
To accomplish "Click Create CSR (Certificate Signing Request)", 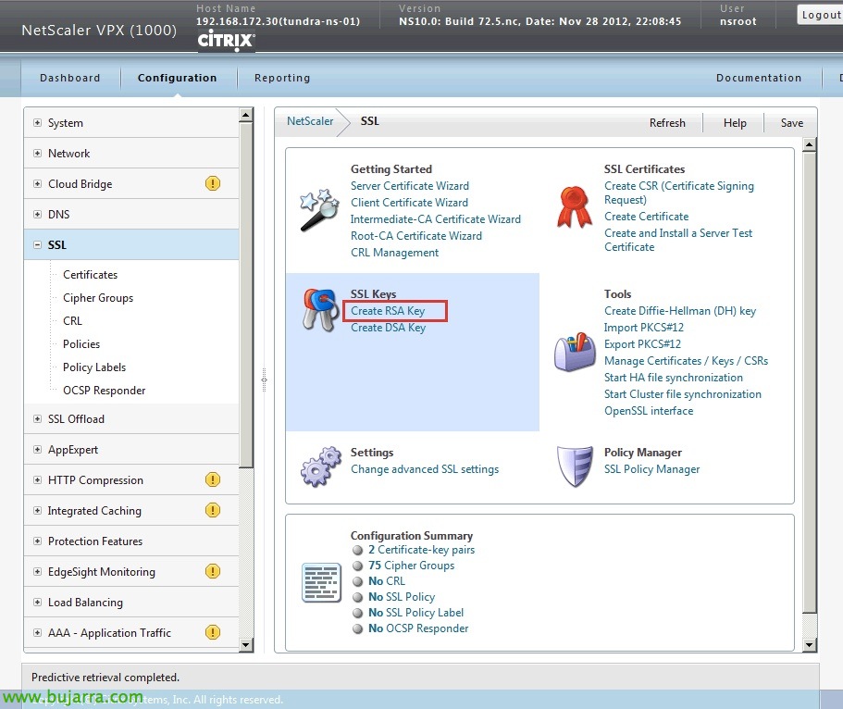I will tap(679, 193).
